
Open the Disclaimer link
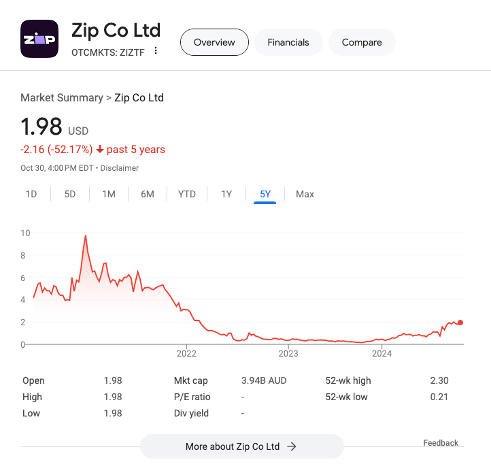click(x=120, y=167)
